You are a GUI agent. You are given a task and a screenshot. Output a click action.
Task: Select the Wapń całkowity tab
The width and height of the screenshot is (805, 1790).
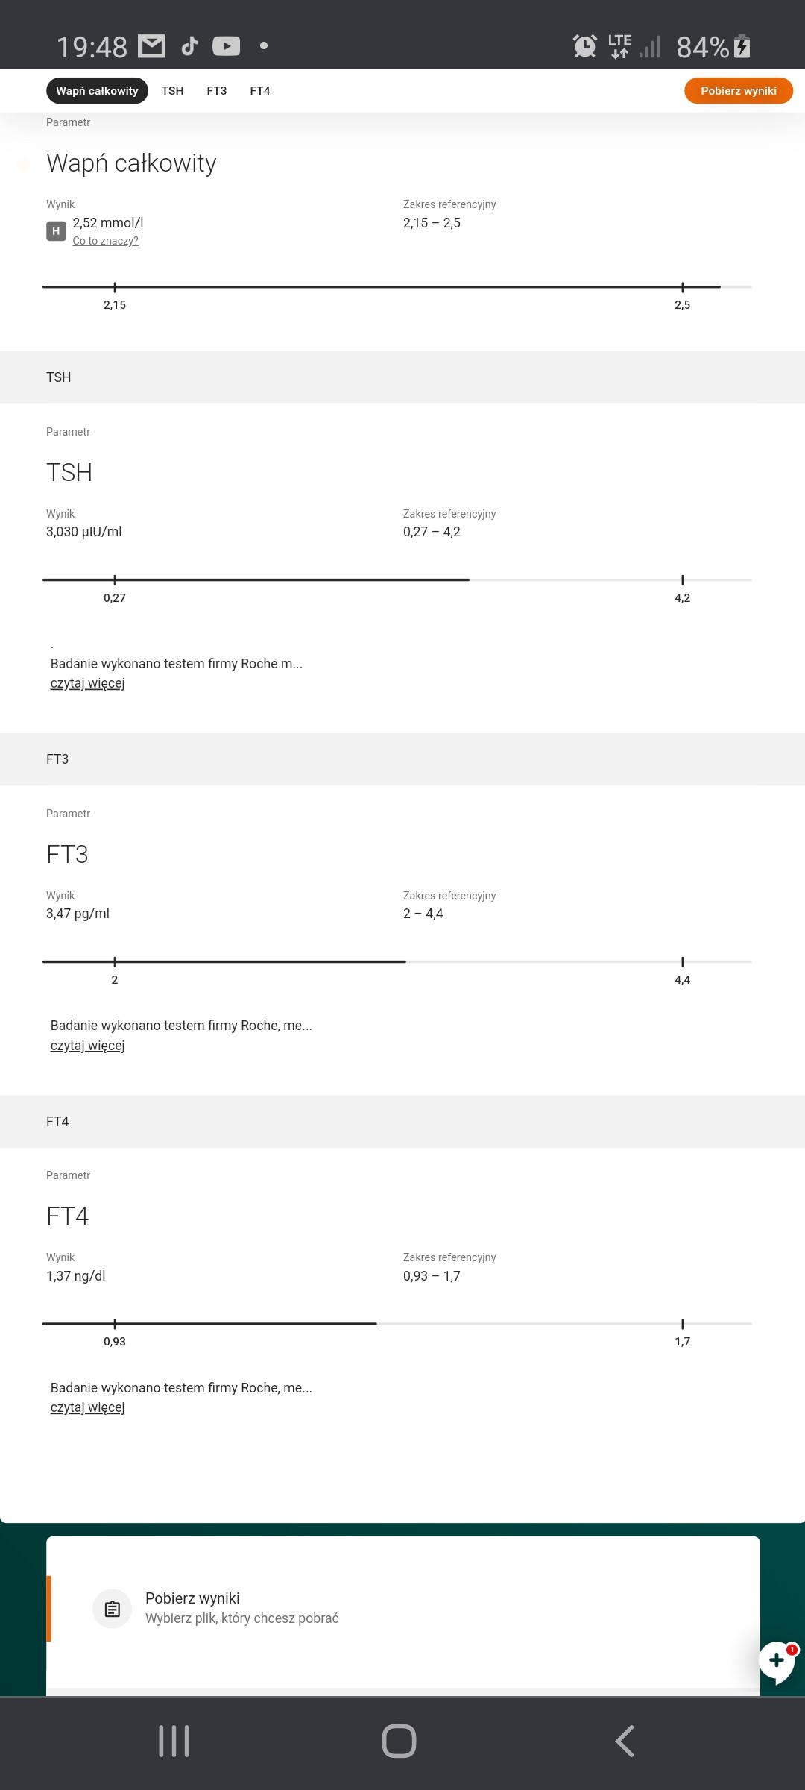97,91
